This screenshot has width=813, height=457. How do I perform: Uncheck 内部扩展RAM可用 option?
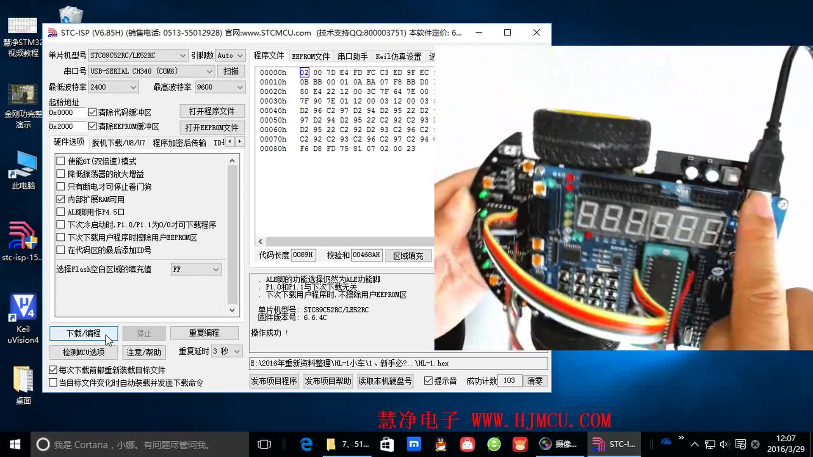point(61,199)
